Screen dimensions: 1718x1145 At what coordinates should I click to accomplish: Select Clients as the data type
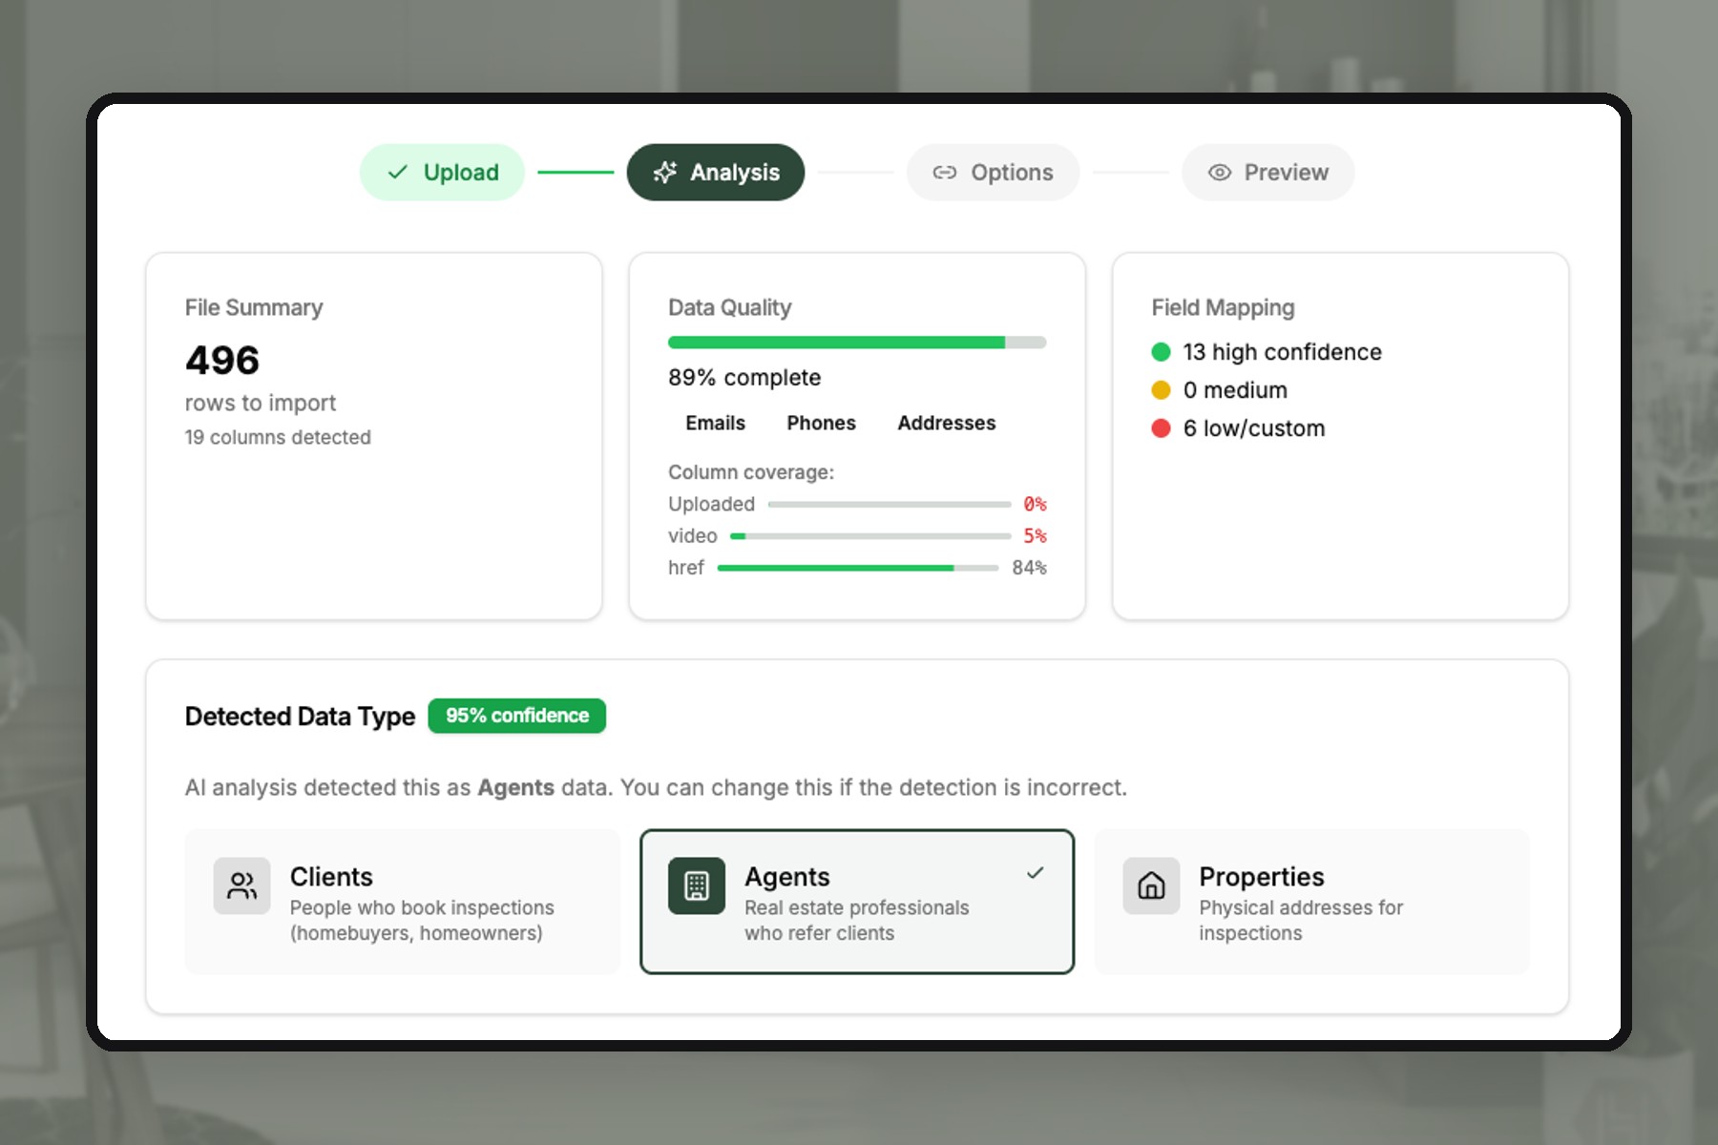pos(403,902)
